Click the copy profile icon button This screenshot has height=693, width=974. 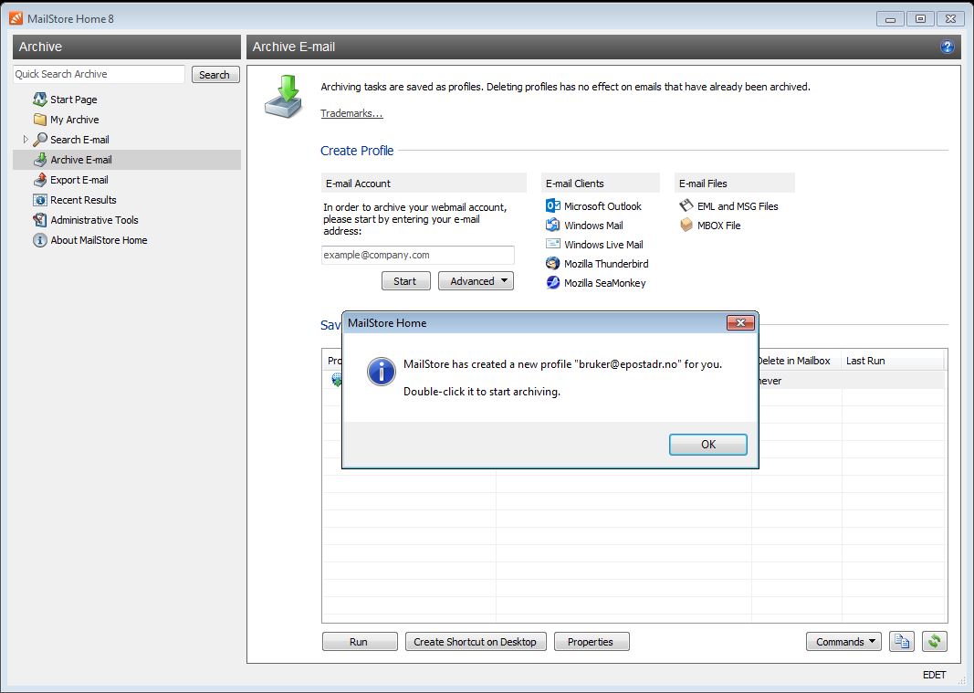point(901,642)
